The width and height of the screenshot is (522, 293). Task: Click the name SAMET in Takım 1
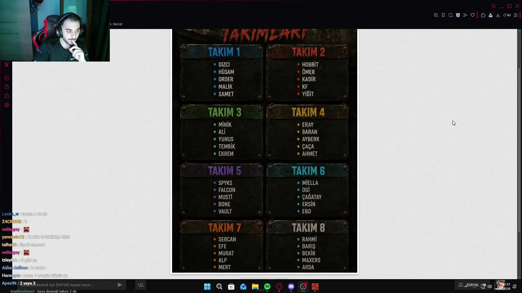click(x=226, y=94)
